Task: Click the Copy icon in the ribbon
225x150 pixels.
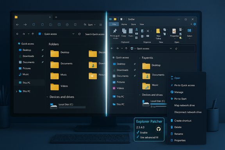Action: 124,31
